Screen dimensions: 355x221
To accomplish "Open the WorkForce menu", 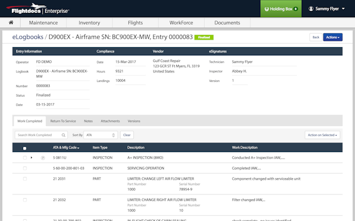I will tap(182, 23).
